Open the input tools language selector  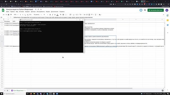point(100,15)
